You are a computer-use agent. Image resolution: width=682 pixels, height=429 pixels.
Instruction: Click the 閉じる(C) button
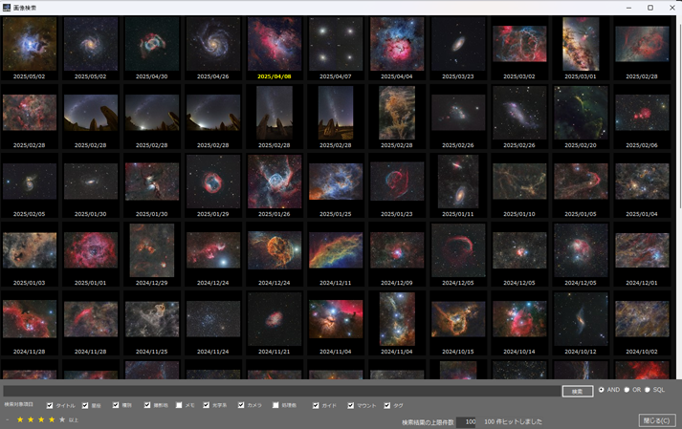click(x=657, y=420)
